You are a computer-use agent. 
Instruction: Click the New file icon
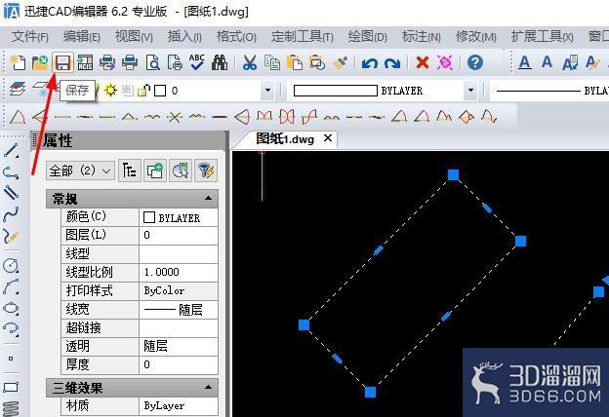coord(18,62)
